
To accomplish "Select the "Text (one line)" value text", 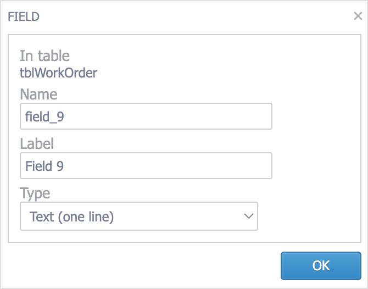I will 72,216.
